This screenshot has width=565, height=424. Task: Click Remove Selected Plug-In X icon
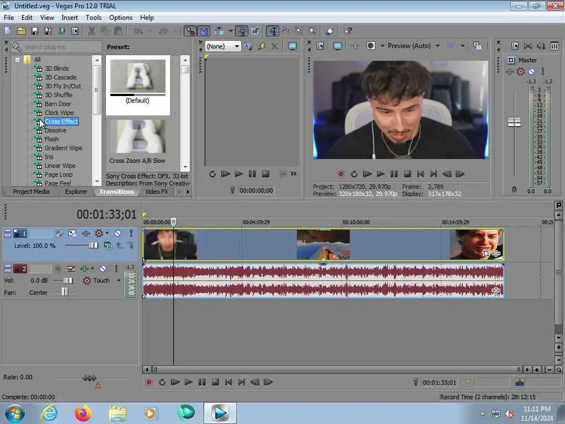point(275,46)
